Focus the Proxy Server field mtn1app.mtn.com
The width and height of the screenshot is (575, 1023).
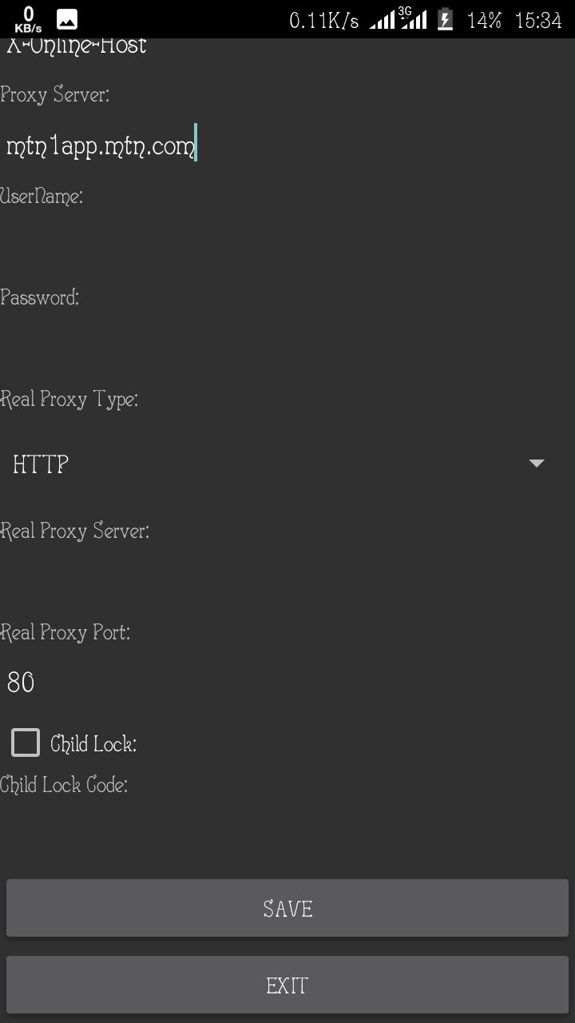[x=287, y=146]
